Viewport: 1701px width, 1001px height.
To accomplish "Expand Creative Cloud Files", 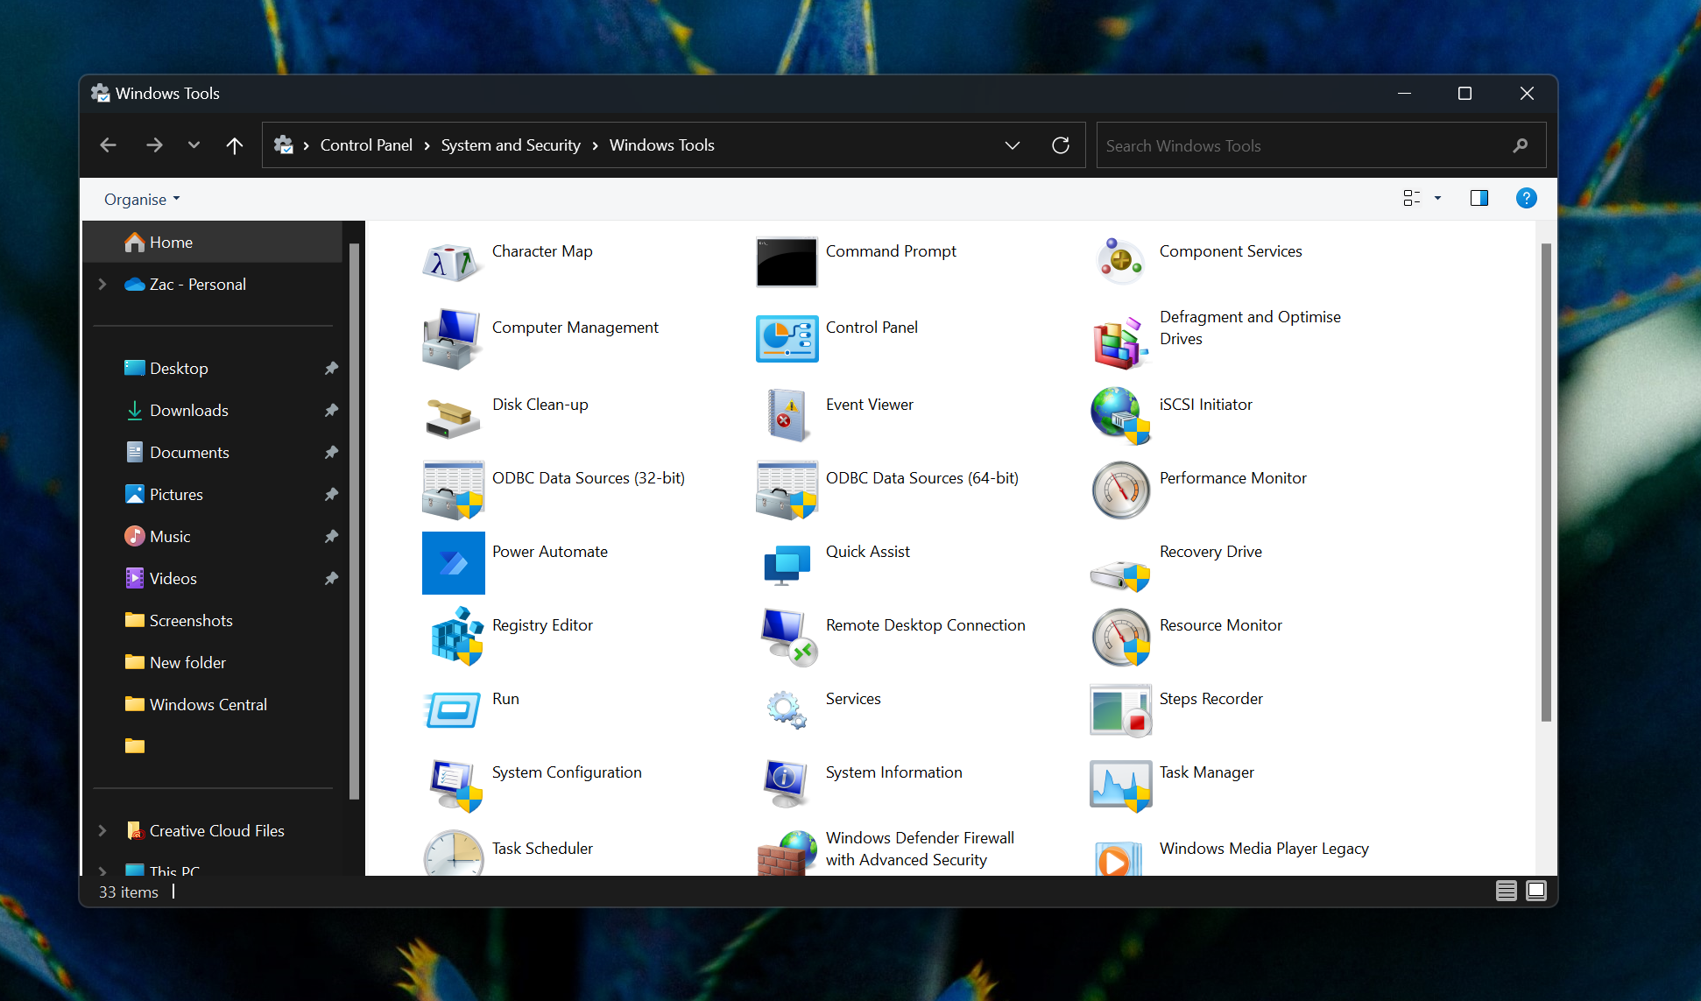I will 102,830.
